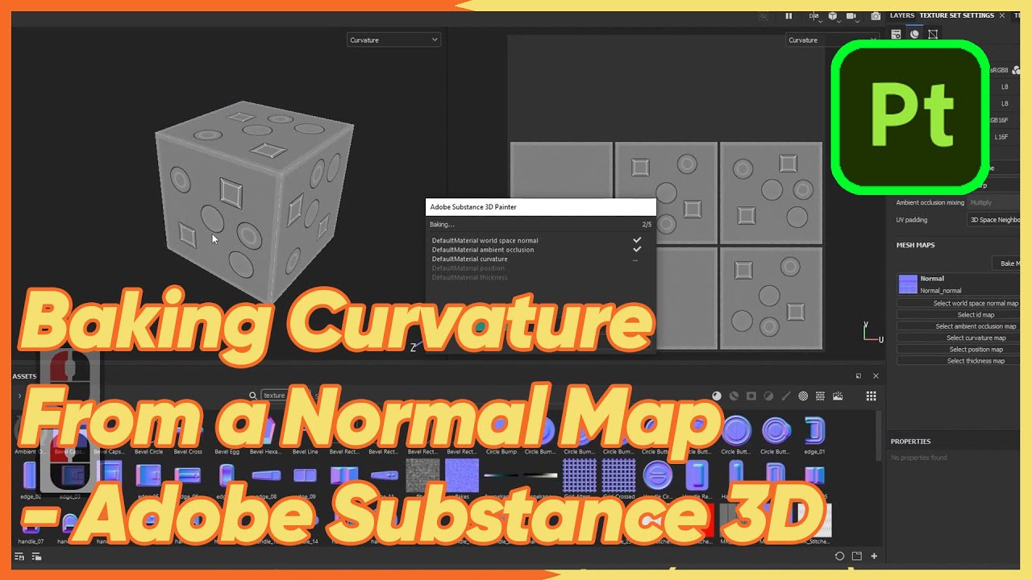This screenshot has height=580, width=1032.
Task: Click the Adobe Substance 3D Painter dialog title
Action: tap(473, 207)
